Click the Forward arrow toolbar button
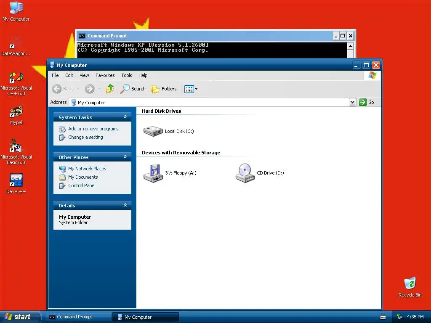The height and width of the screenshot is (323, 431). click(x=90, y=89)
